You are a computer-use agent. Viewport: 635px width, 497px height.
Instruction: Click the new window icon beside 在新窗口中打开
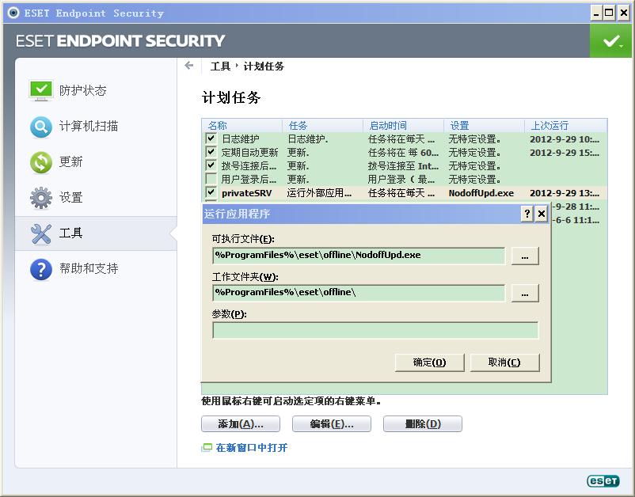click(207, 447)
